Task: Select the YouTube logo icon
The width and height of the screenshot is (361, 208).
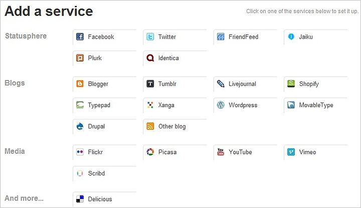Action: click(x=221, y=152)
